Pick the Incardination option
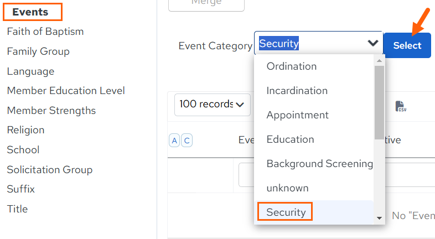This screenshot has height=239, width=435. point(297,91)
